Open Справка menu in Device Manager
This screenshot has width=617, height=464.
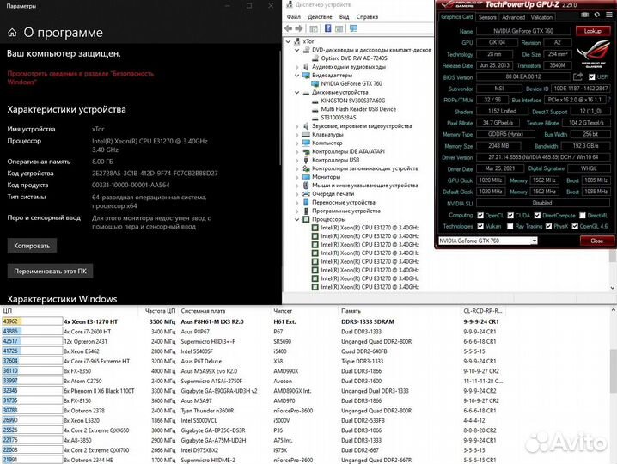(x=367, y=17)
